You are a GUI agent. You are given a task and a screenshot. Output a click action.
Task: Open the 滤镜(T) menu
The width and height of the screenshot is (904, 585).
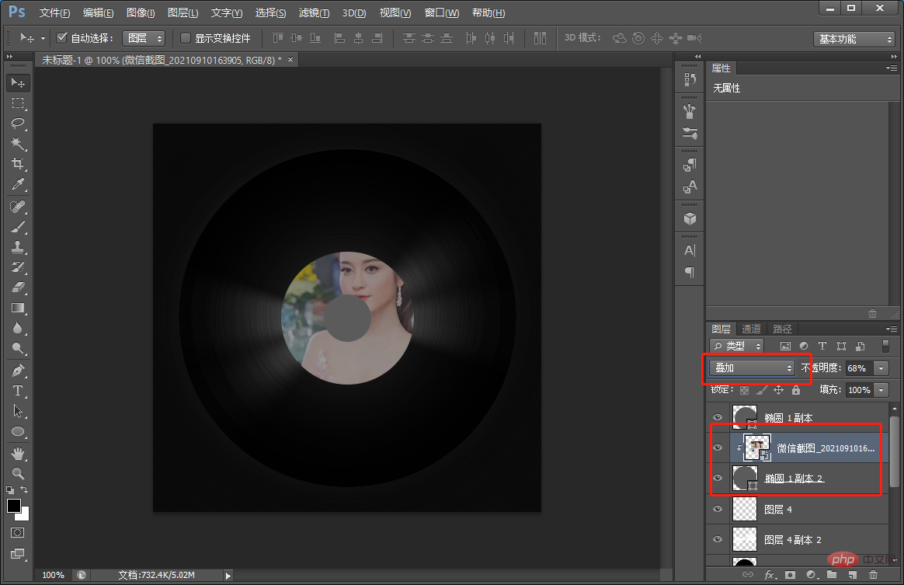click(x=315, y=12)
